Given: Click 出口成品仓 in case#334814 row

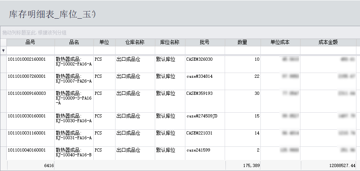Looking at the screenshot, I should [x=128, y=76].
